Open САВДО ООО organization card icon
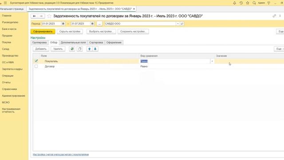This screenshot has width=284, height=160. (182, 24)
